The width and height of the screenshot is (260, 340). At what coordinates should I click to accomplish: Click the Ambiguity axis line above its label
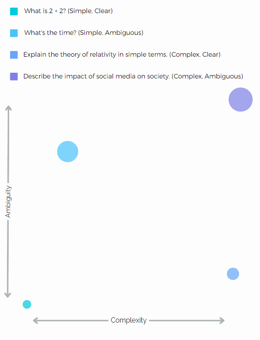[8, 144]
